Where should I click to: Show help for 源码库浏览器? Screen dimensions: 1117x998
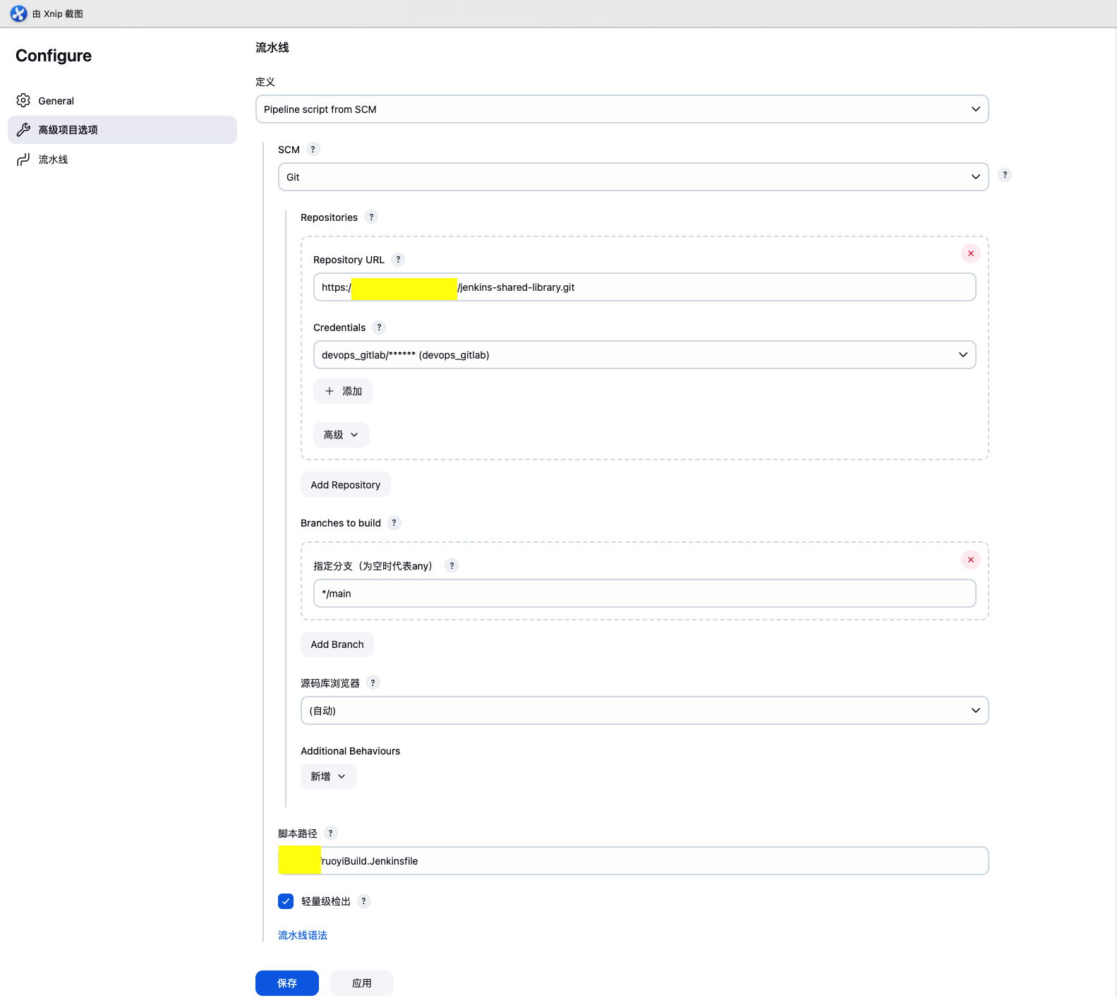373,683
